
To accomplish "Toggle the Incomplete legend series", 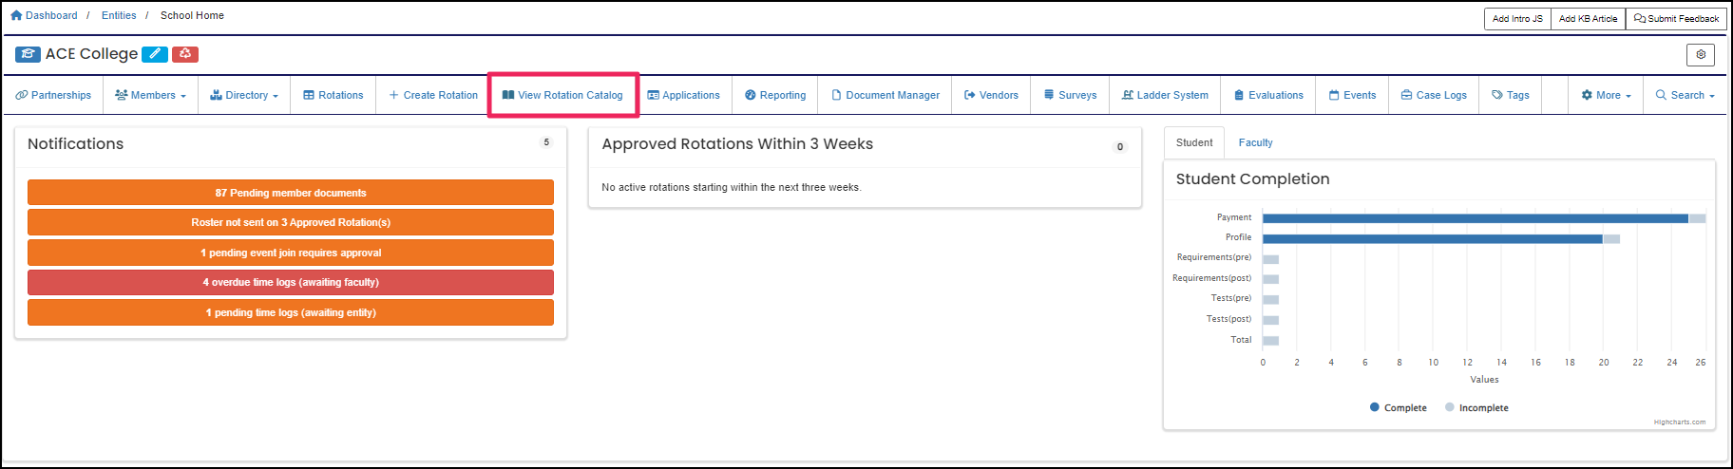I will point(1476,407).
